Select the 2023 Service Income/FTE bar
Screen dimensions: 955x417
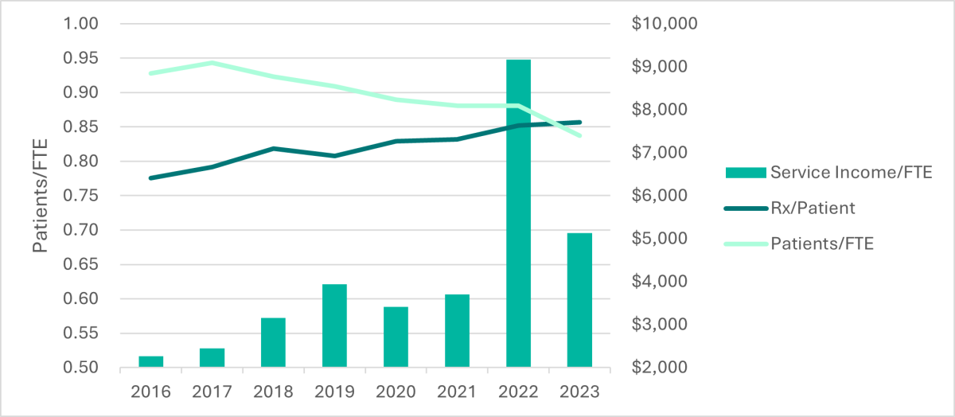[579, 300]
